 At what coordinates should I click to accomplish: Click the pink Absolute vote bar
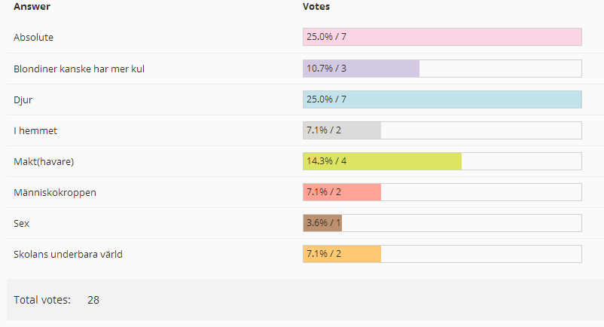point(442,37)
